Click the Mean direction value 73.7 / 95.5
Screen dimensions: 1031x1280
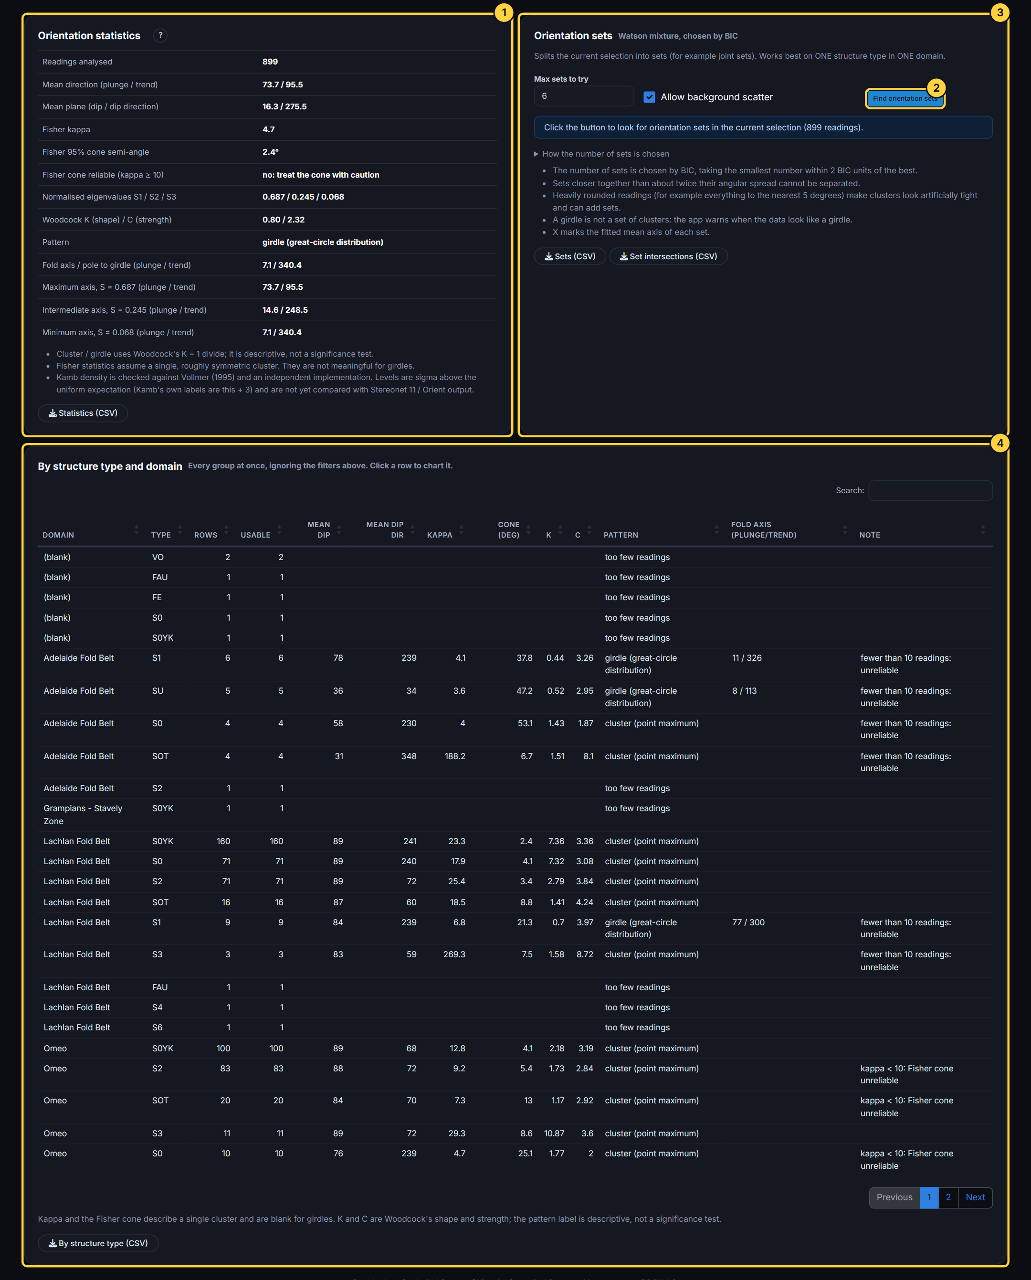[x=283, y=85]
